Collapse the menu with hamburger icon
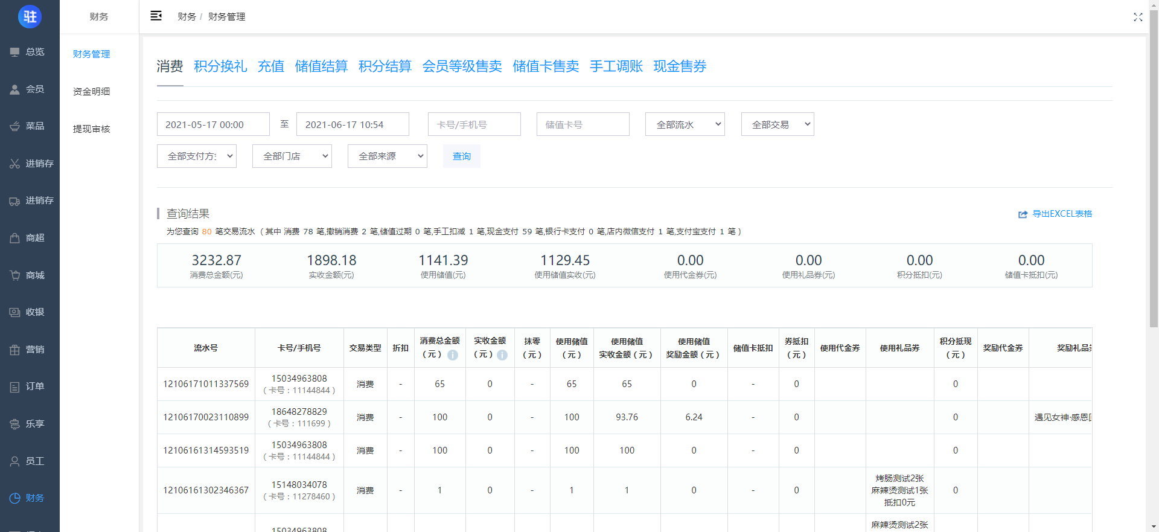Image resolution: width=1159 pixels, height=532 pixels. (156, 16)
